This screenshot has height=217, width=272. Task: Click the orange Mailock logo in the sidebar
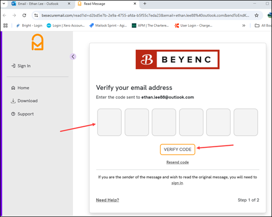tap(37, 42)
